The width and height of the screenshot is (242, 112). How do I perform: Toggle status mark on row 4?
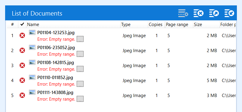(x=22, y=80)
